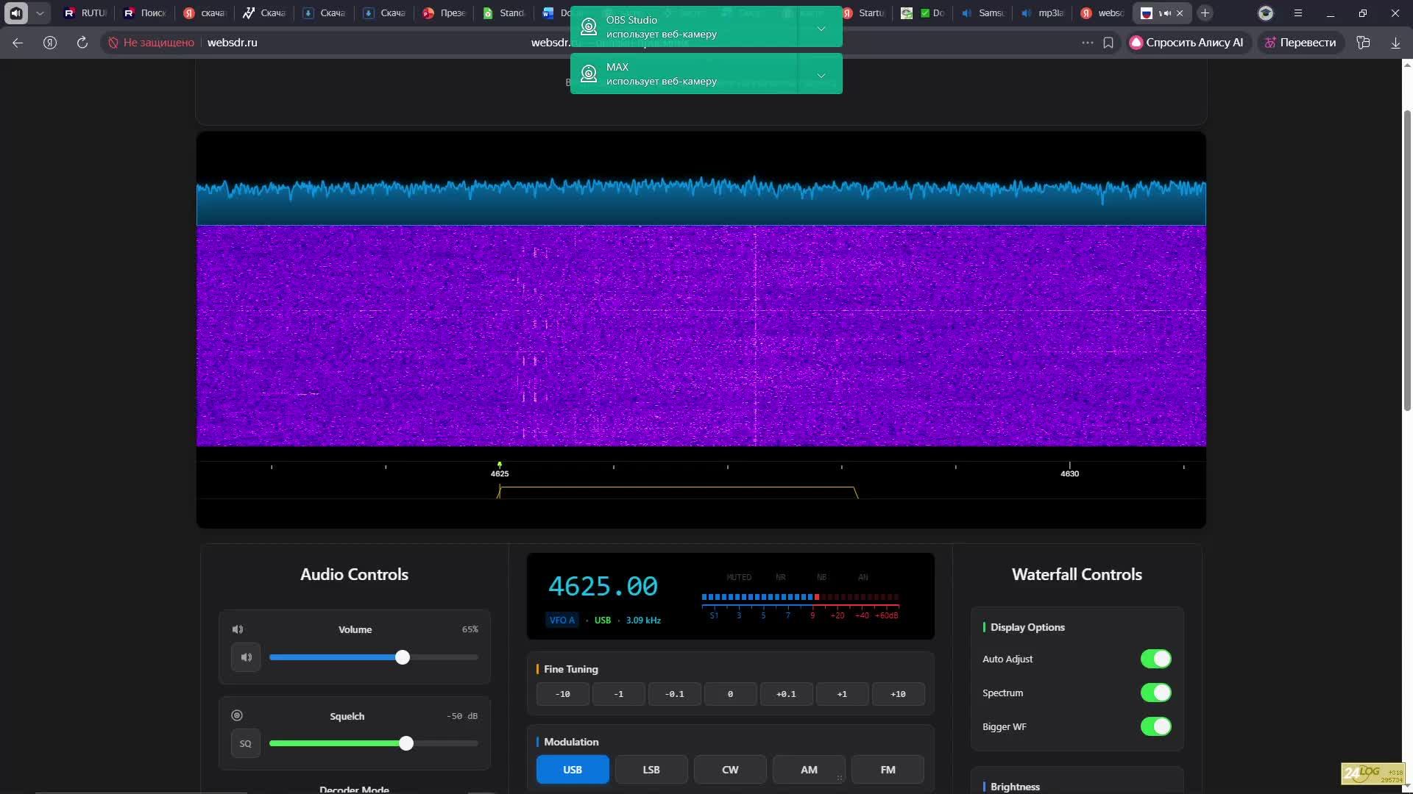Click the SQ squelch button
The image size is (1413, 794).
[x=246, y=744]
